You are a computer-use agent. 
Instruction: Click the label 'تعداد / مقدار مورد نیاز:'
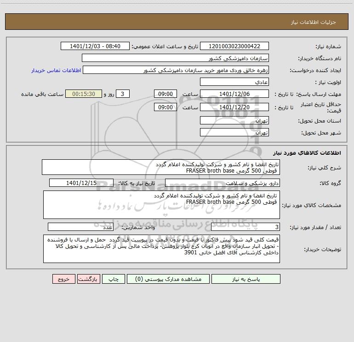(315, 228)
